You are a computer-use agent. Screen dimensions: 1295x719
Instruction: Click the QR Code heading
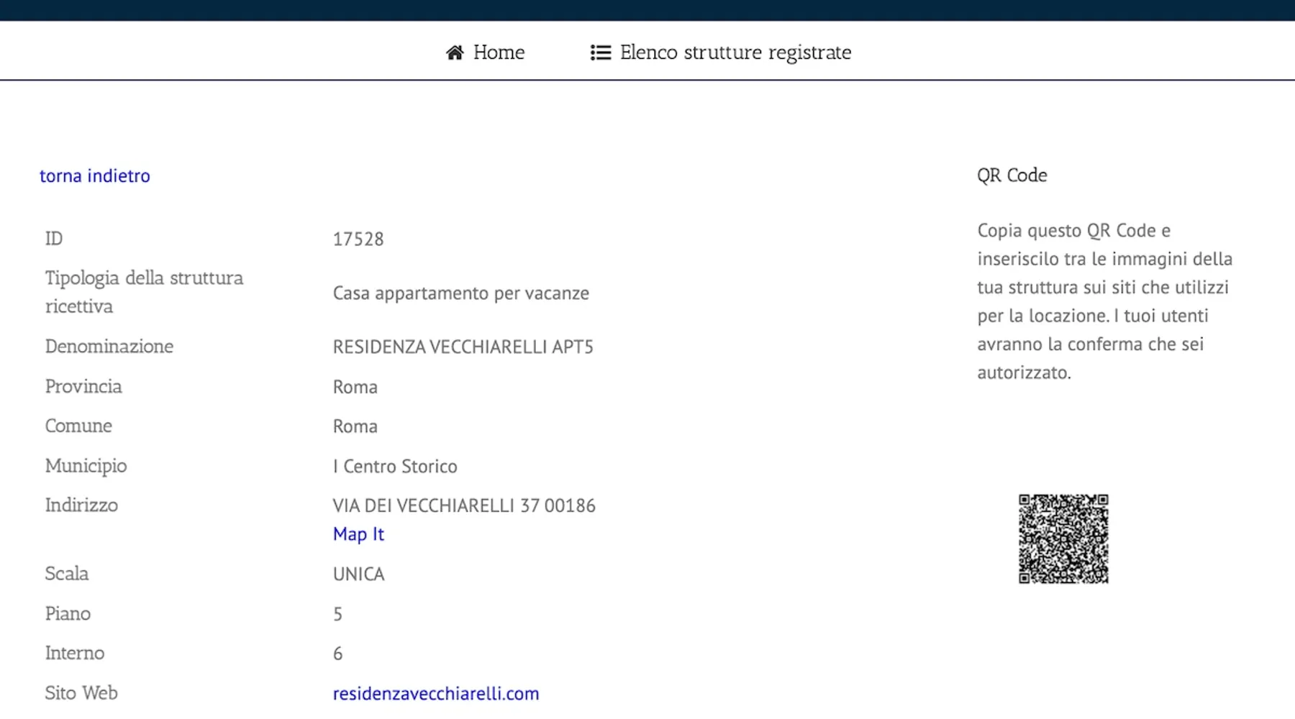pos(1012,175)
